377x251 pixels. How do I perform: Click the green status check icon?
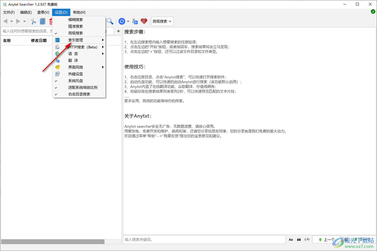(x=373, y=11)
